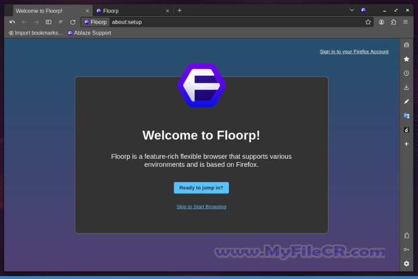
Task: Go back with the back arrow
Action: tap(24, 22)
